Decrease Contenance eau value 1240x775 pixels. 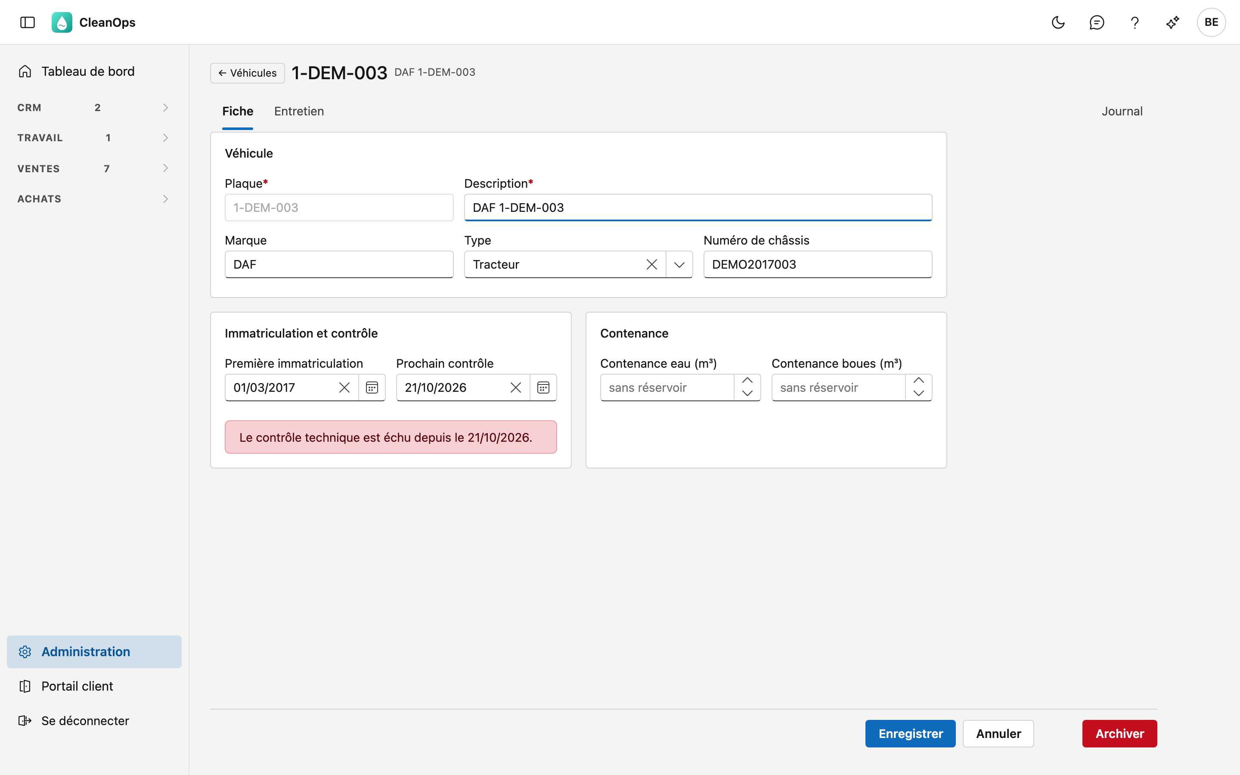[747, 394]
